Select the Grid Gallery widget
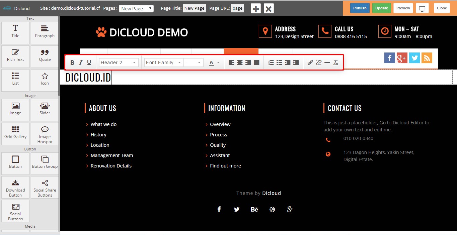 pos(15,134)
